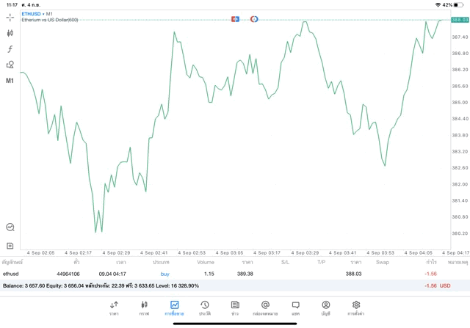This screenshot has width=470, height=328.
Task: Select the crosshair tool in left sidebar
Action: [10, 17]
